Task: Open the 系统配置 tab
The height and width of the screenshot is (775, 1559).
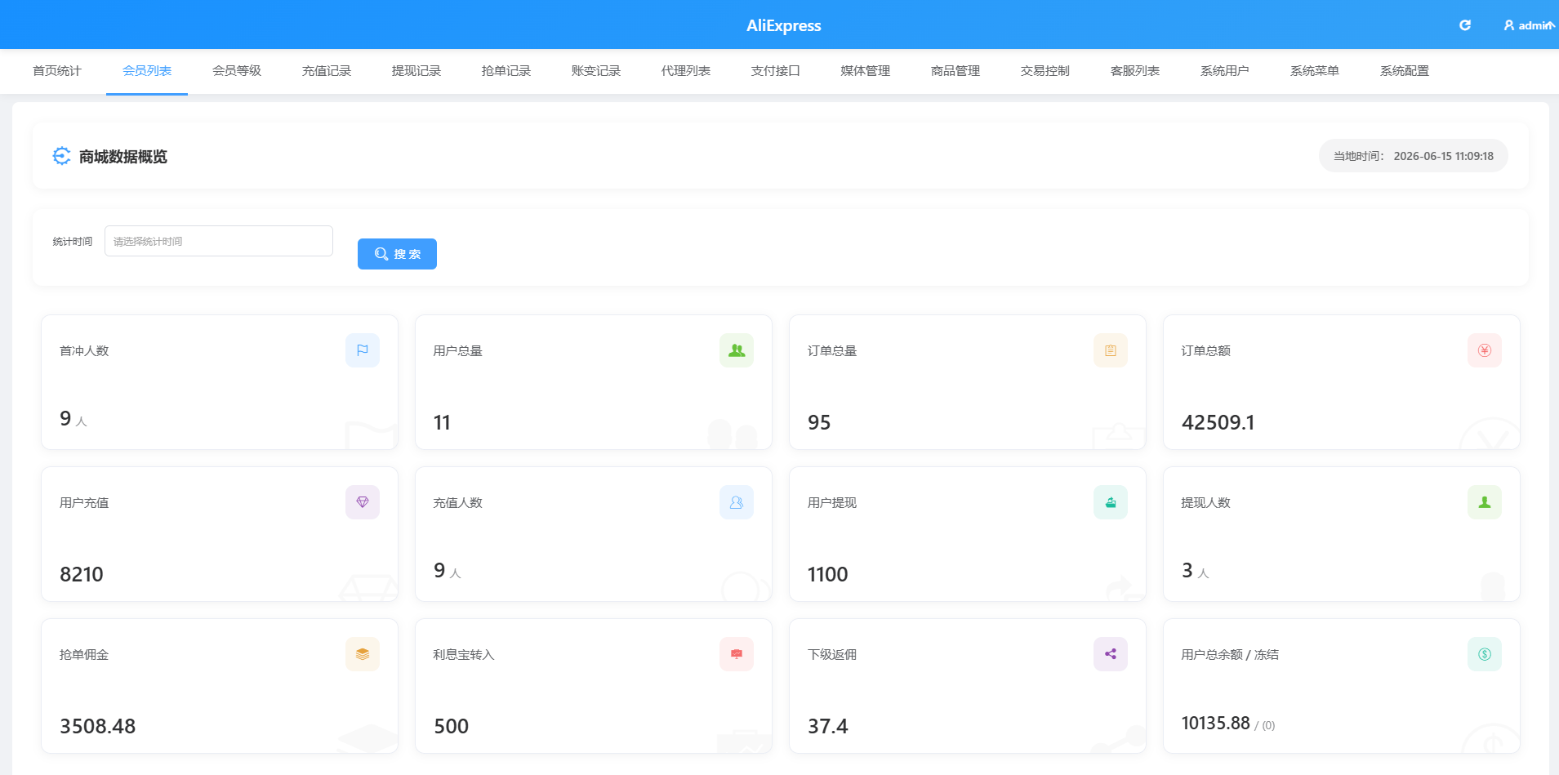Action: [x=1405, y=71]
